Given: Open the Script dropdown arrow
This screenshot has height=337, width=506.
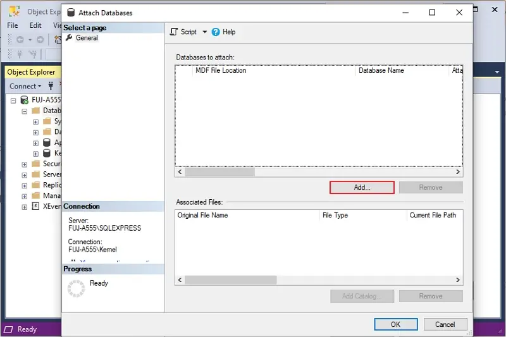Looking at the screenshot, I should click(204, 32).
